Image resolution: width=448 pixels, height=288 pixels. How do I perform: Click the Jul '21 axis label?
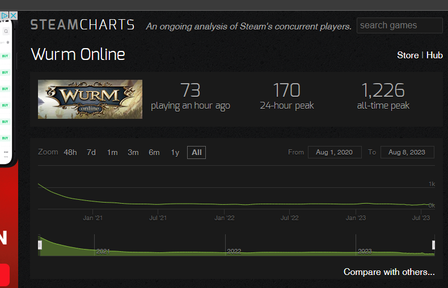coord(158,218)
